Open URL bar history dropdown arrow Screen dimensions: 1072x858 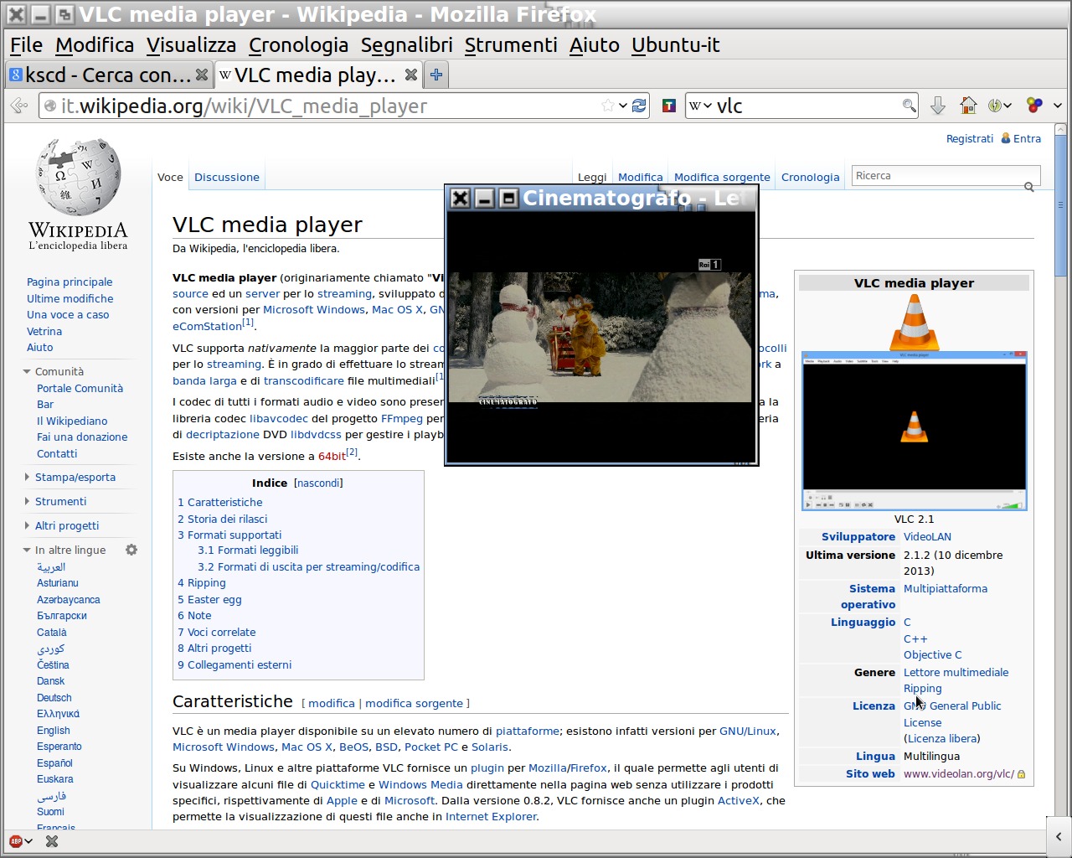(623, 106)
